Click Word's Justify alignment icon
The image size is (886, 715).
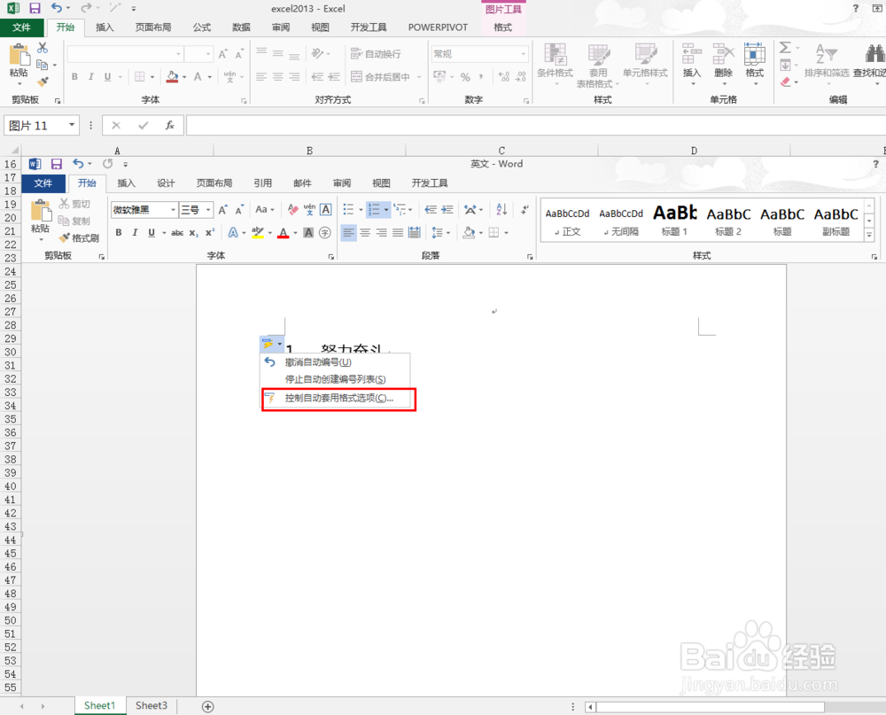pos(398,232)
